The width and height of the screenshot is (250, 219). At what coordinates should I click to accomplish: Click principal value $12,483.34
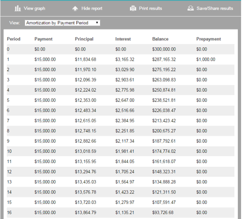pyautogui.click(x=86, y=110)
